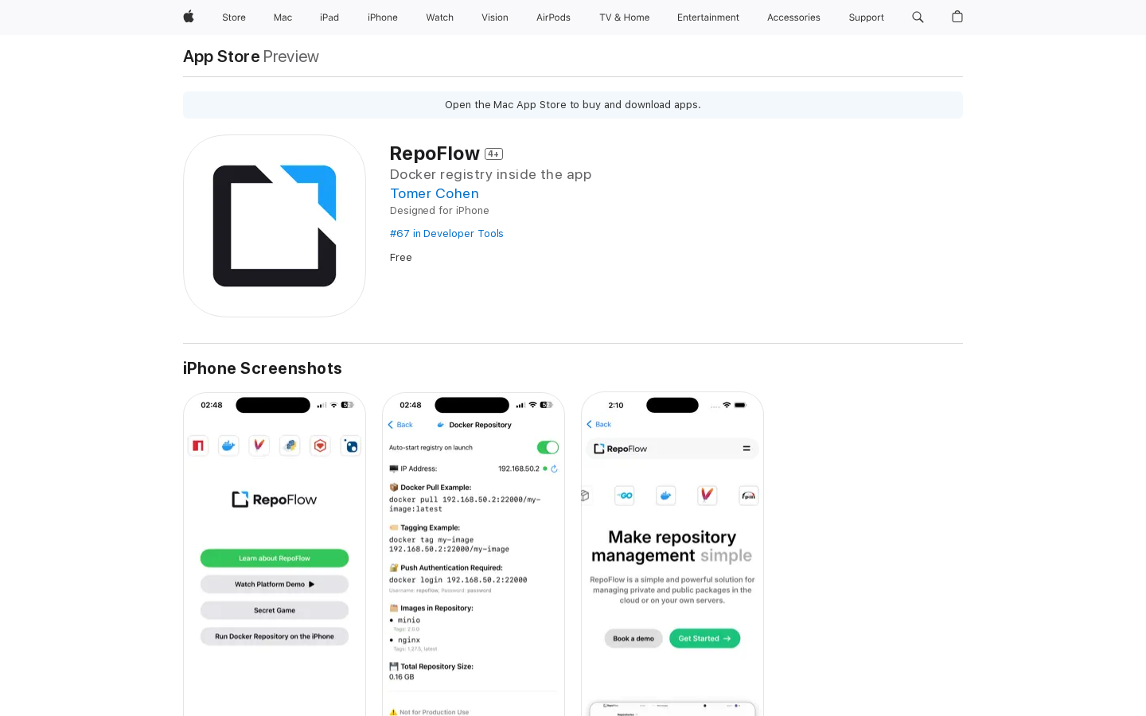
Task: Open the Store menu item
Action: click(x=234, y=18)
